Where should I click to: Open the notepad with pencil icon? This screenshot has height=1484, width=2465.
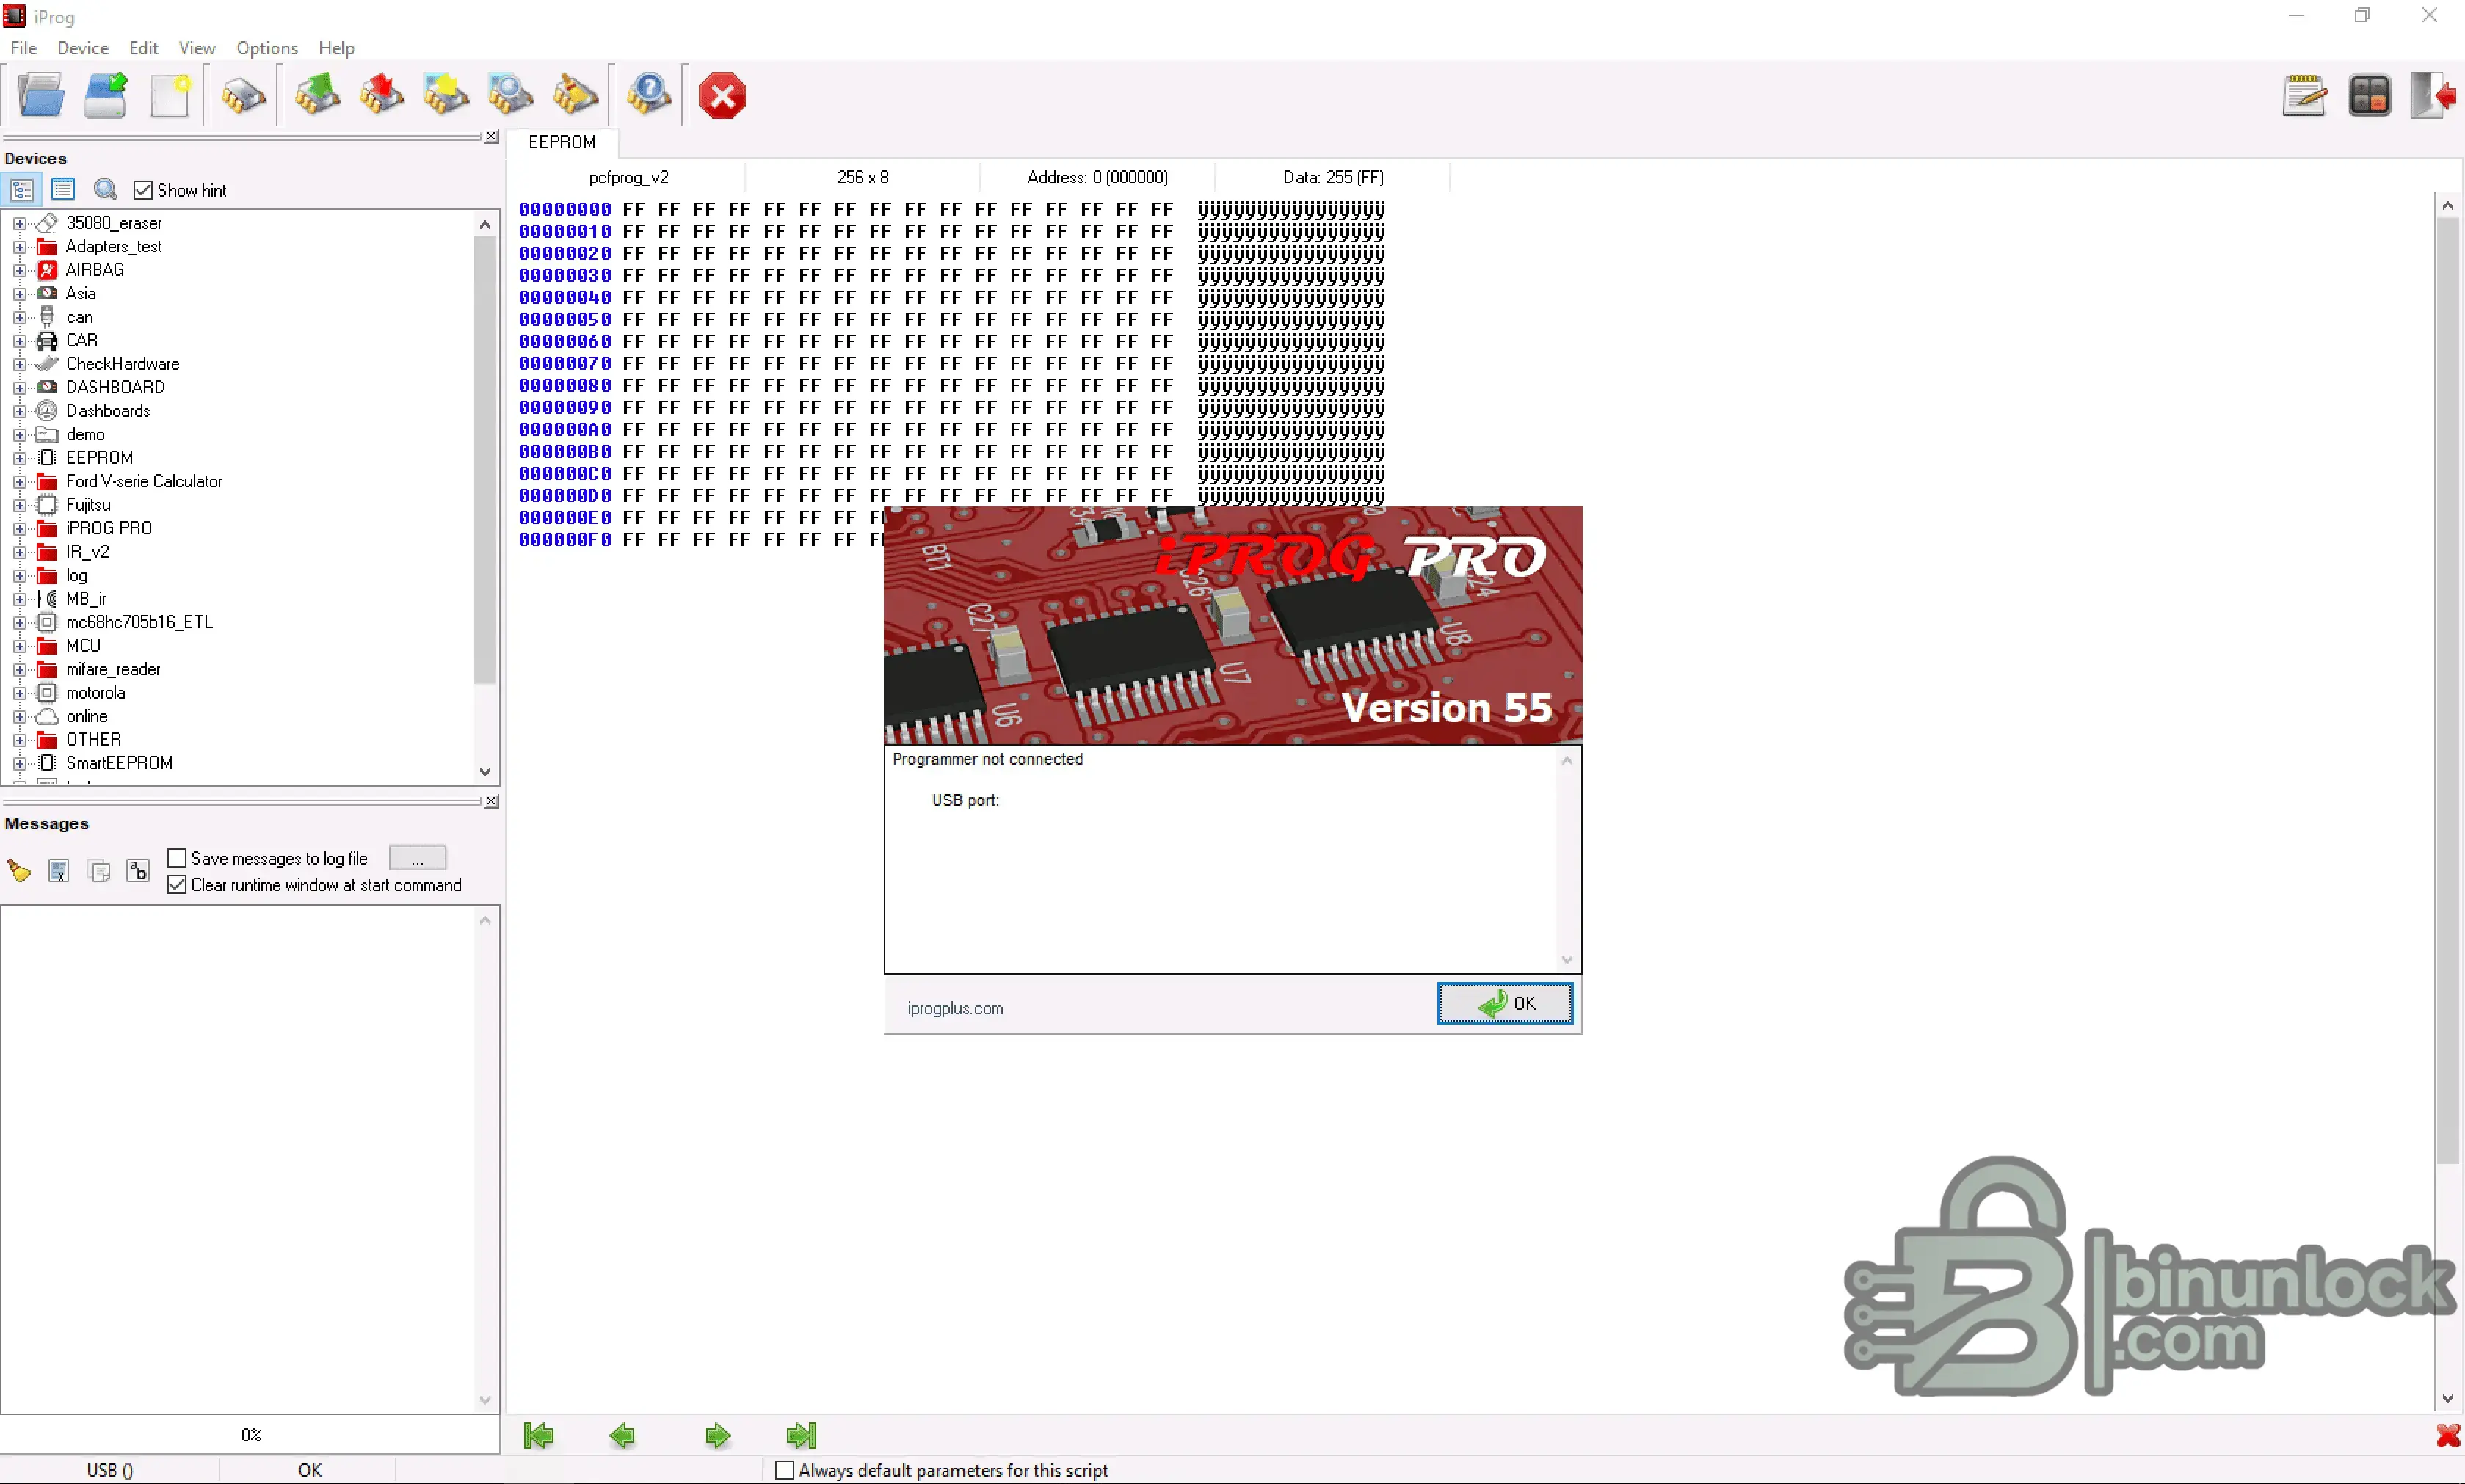(x=2304, y=96)
